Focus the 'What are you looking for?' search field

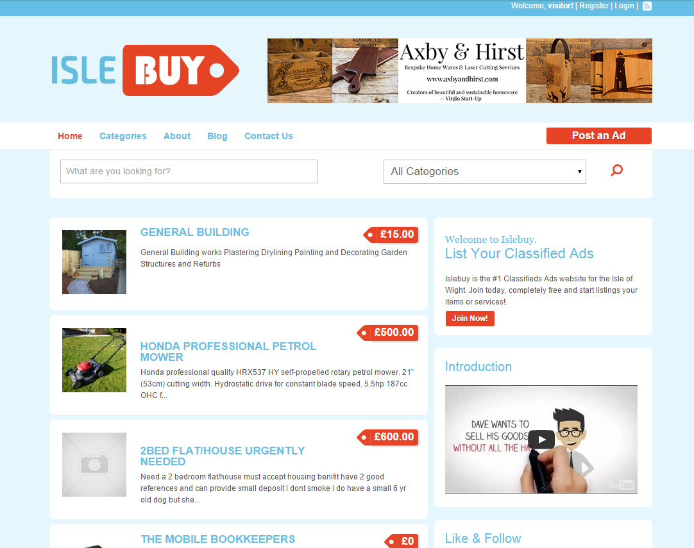189,172
